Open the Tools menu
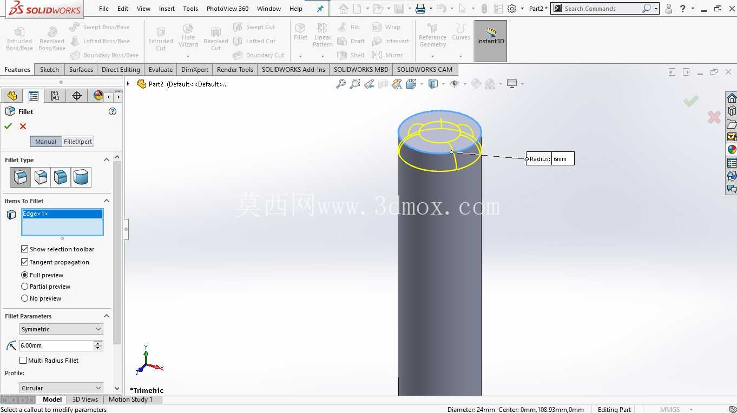This screenshot has width=737, height=413. (x=190, y=9)
